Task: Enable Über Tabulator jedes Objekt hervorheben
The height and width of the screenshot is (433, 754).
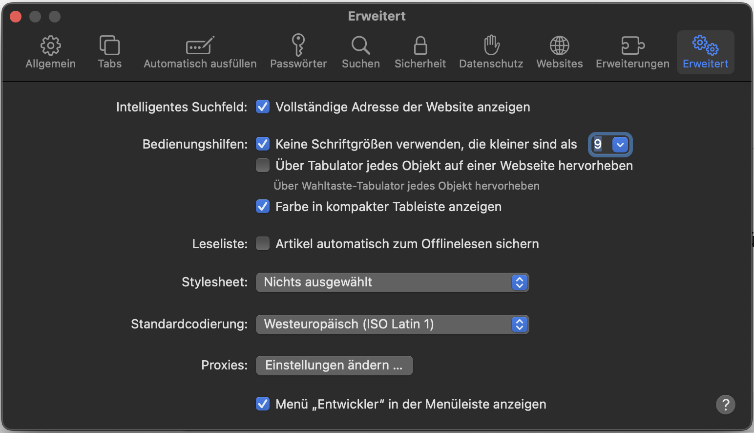Action: (263, 166)
